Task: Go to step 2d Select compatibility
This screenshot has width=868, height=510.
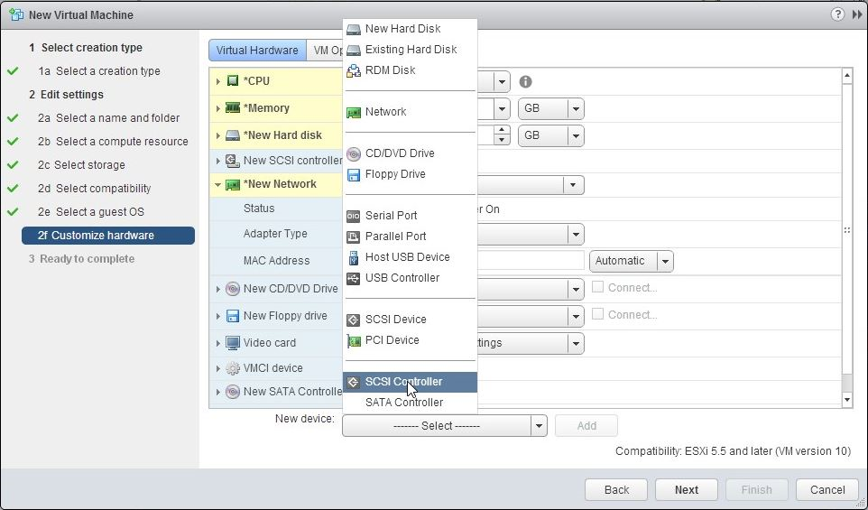Action: pos(94,189)
